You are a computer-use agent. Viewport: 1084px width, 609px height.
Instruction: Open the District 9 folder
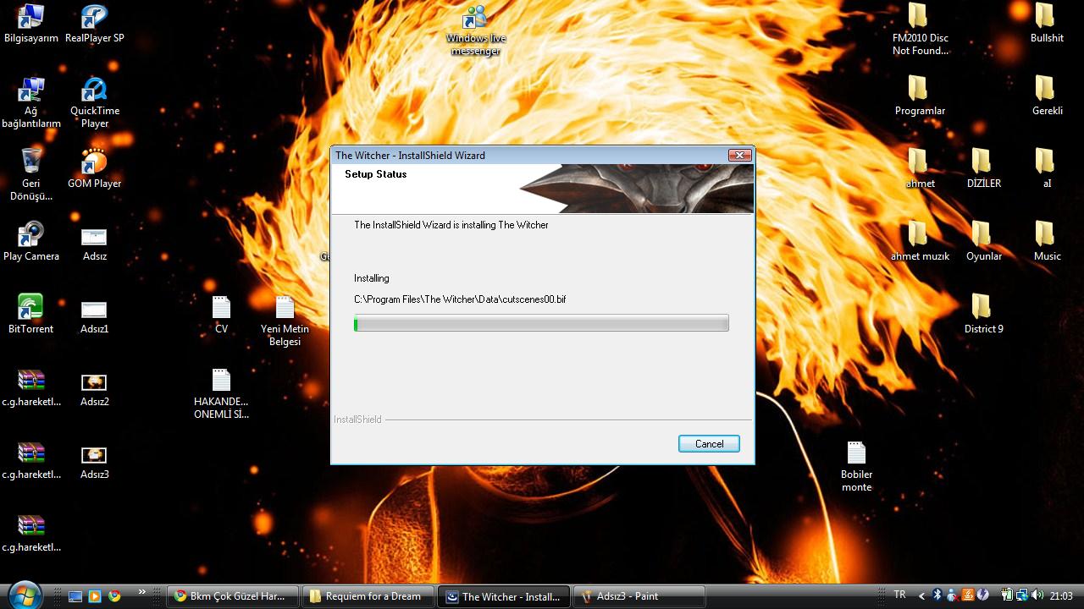tap(983, 315)
